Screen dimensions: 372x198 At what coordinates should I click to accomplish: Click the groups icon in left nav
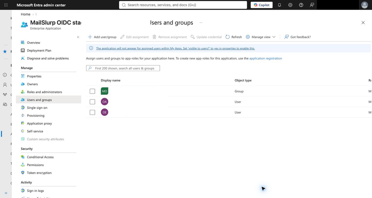[5, 95]
